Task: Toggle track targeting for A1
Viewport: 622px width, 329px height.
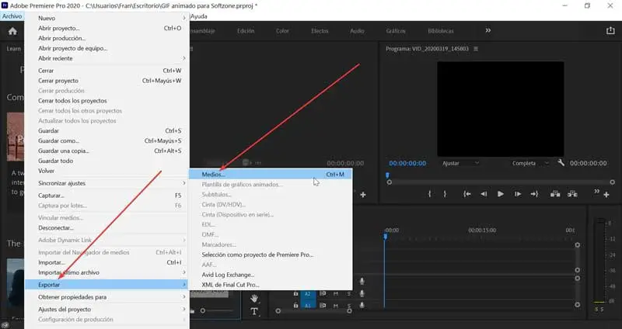Action: click(x=308, y=306)
